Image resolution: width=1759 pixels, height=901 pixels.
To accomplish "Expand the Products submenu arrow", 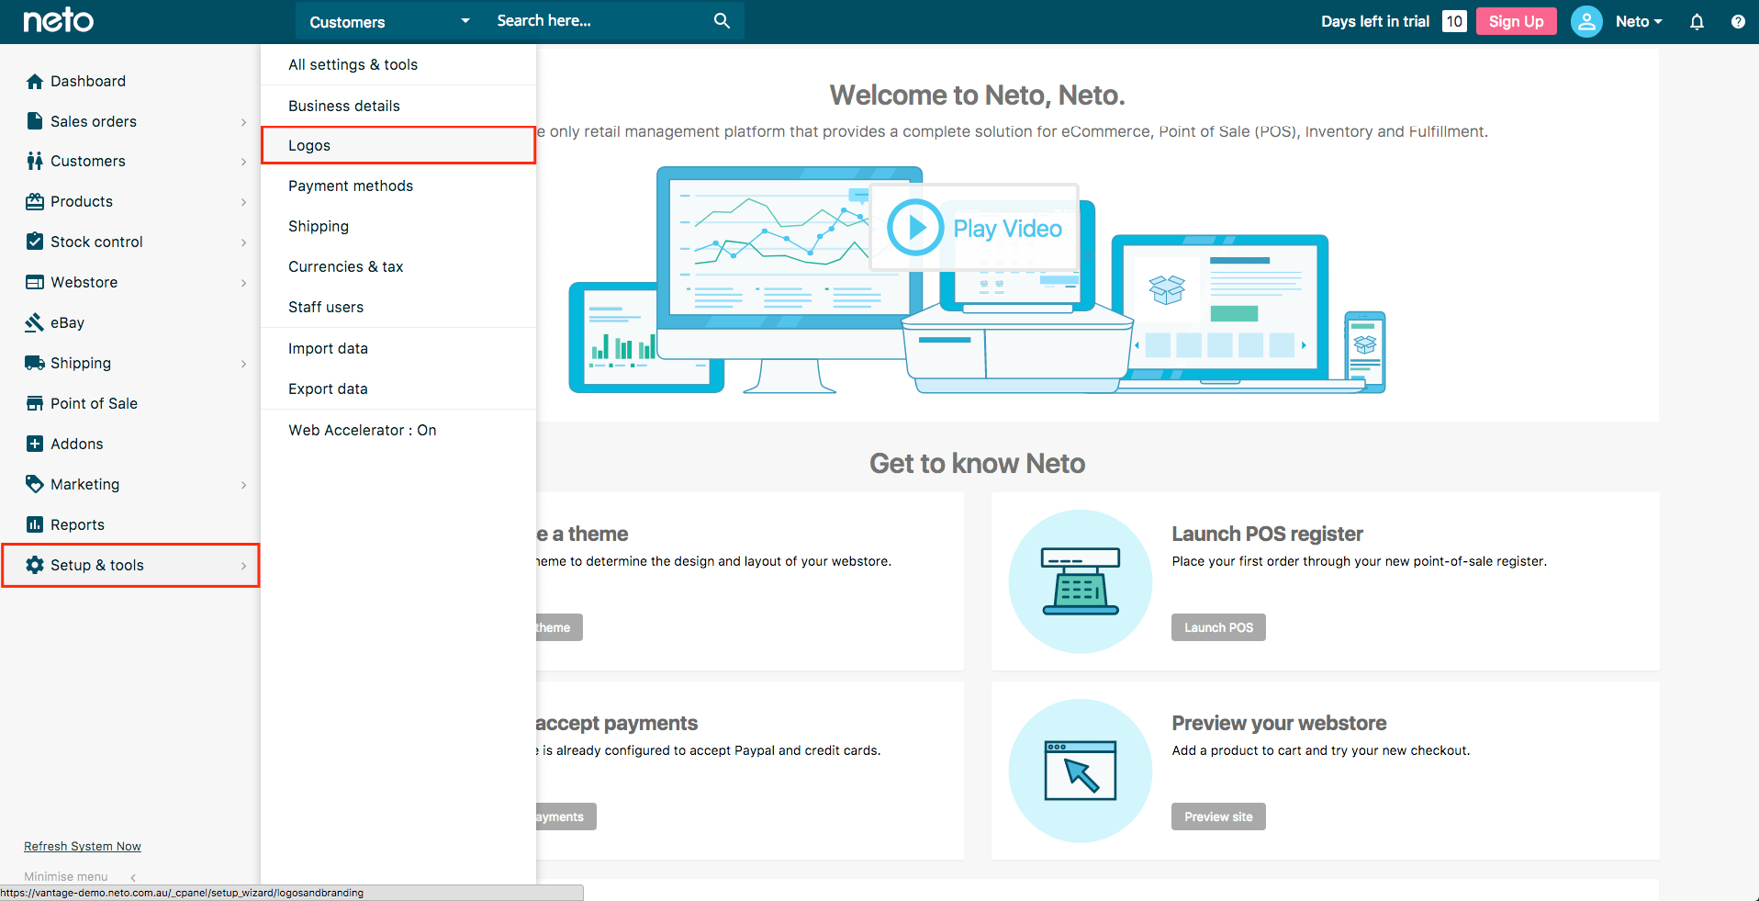I will (243, 202).
